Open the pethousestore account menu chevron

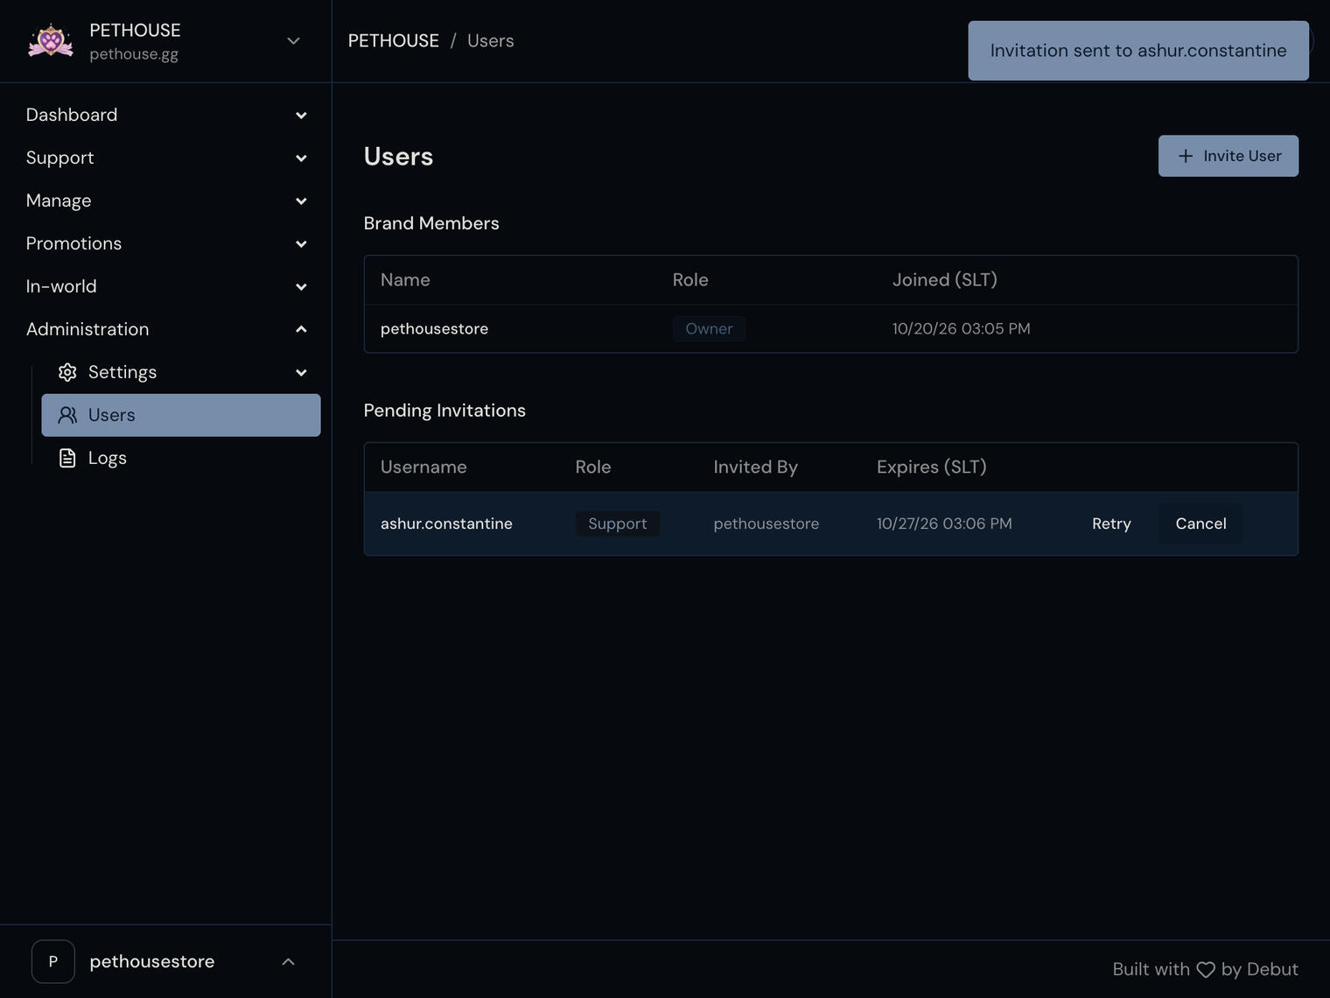point(289,961)
